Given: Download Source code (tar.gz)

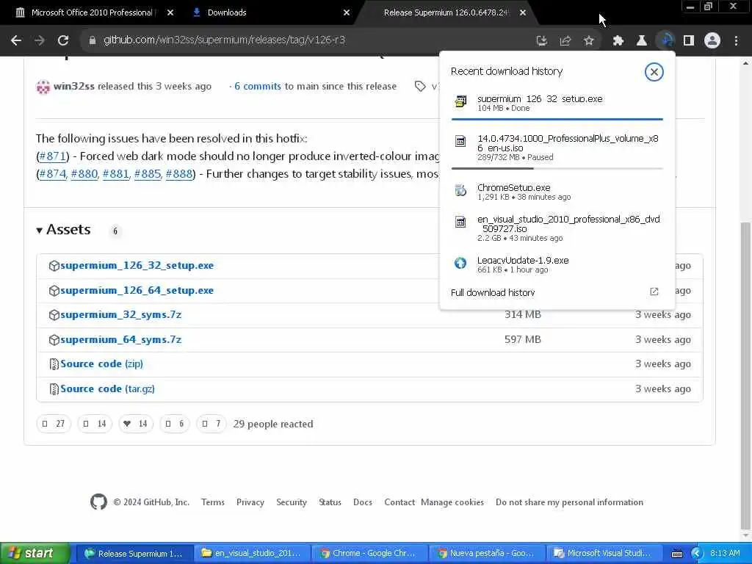Looking at the screenshot, I should (x=107, y=389).
